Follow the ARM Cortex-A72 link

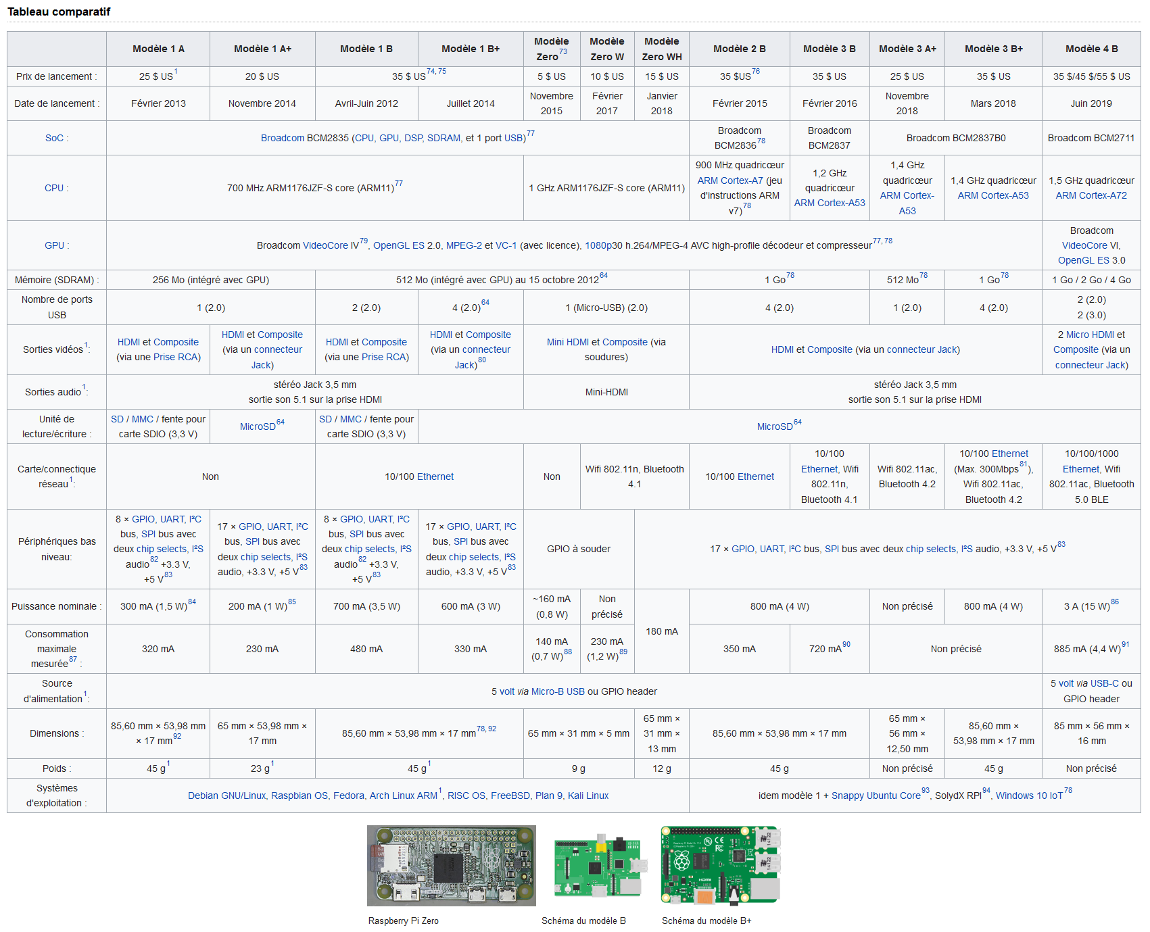pos(1091,195)
